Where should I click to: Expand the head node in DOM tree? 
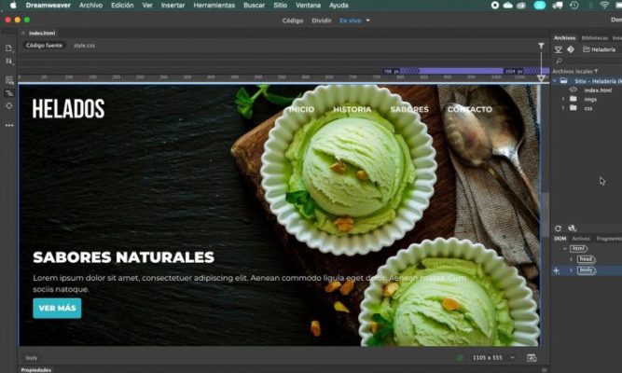tap(571, 259)
